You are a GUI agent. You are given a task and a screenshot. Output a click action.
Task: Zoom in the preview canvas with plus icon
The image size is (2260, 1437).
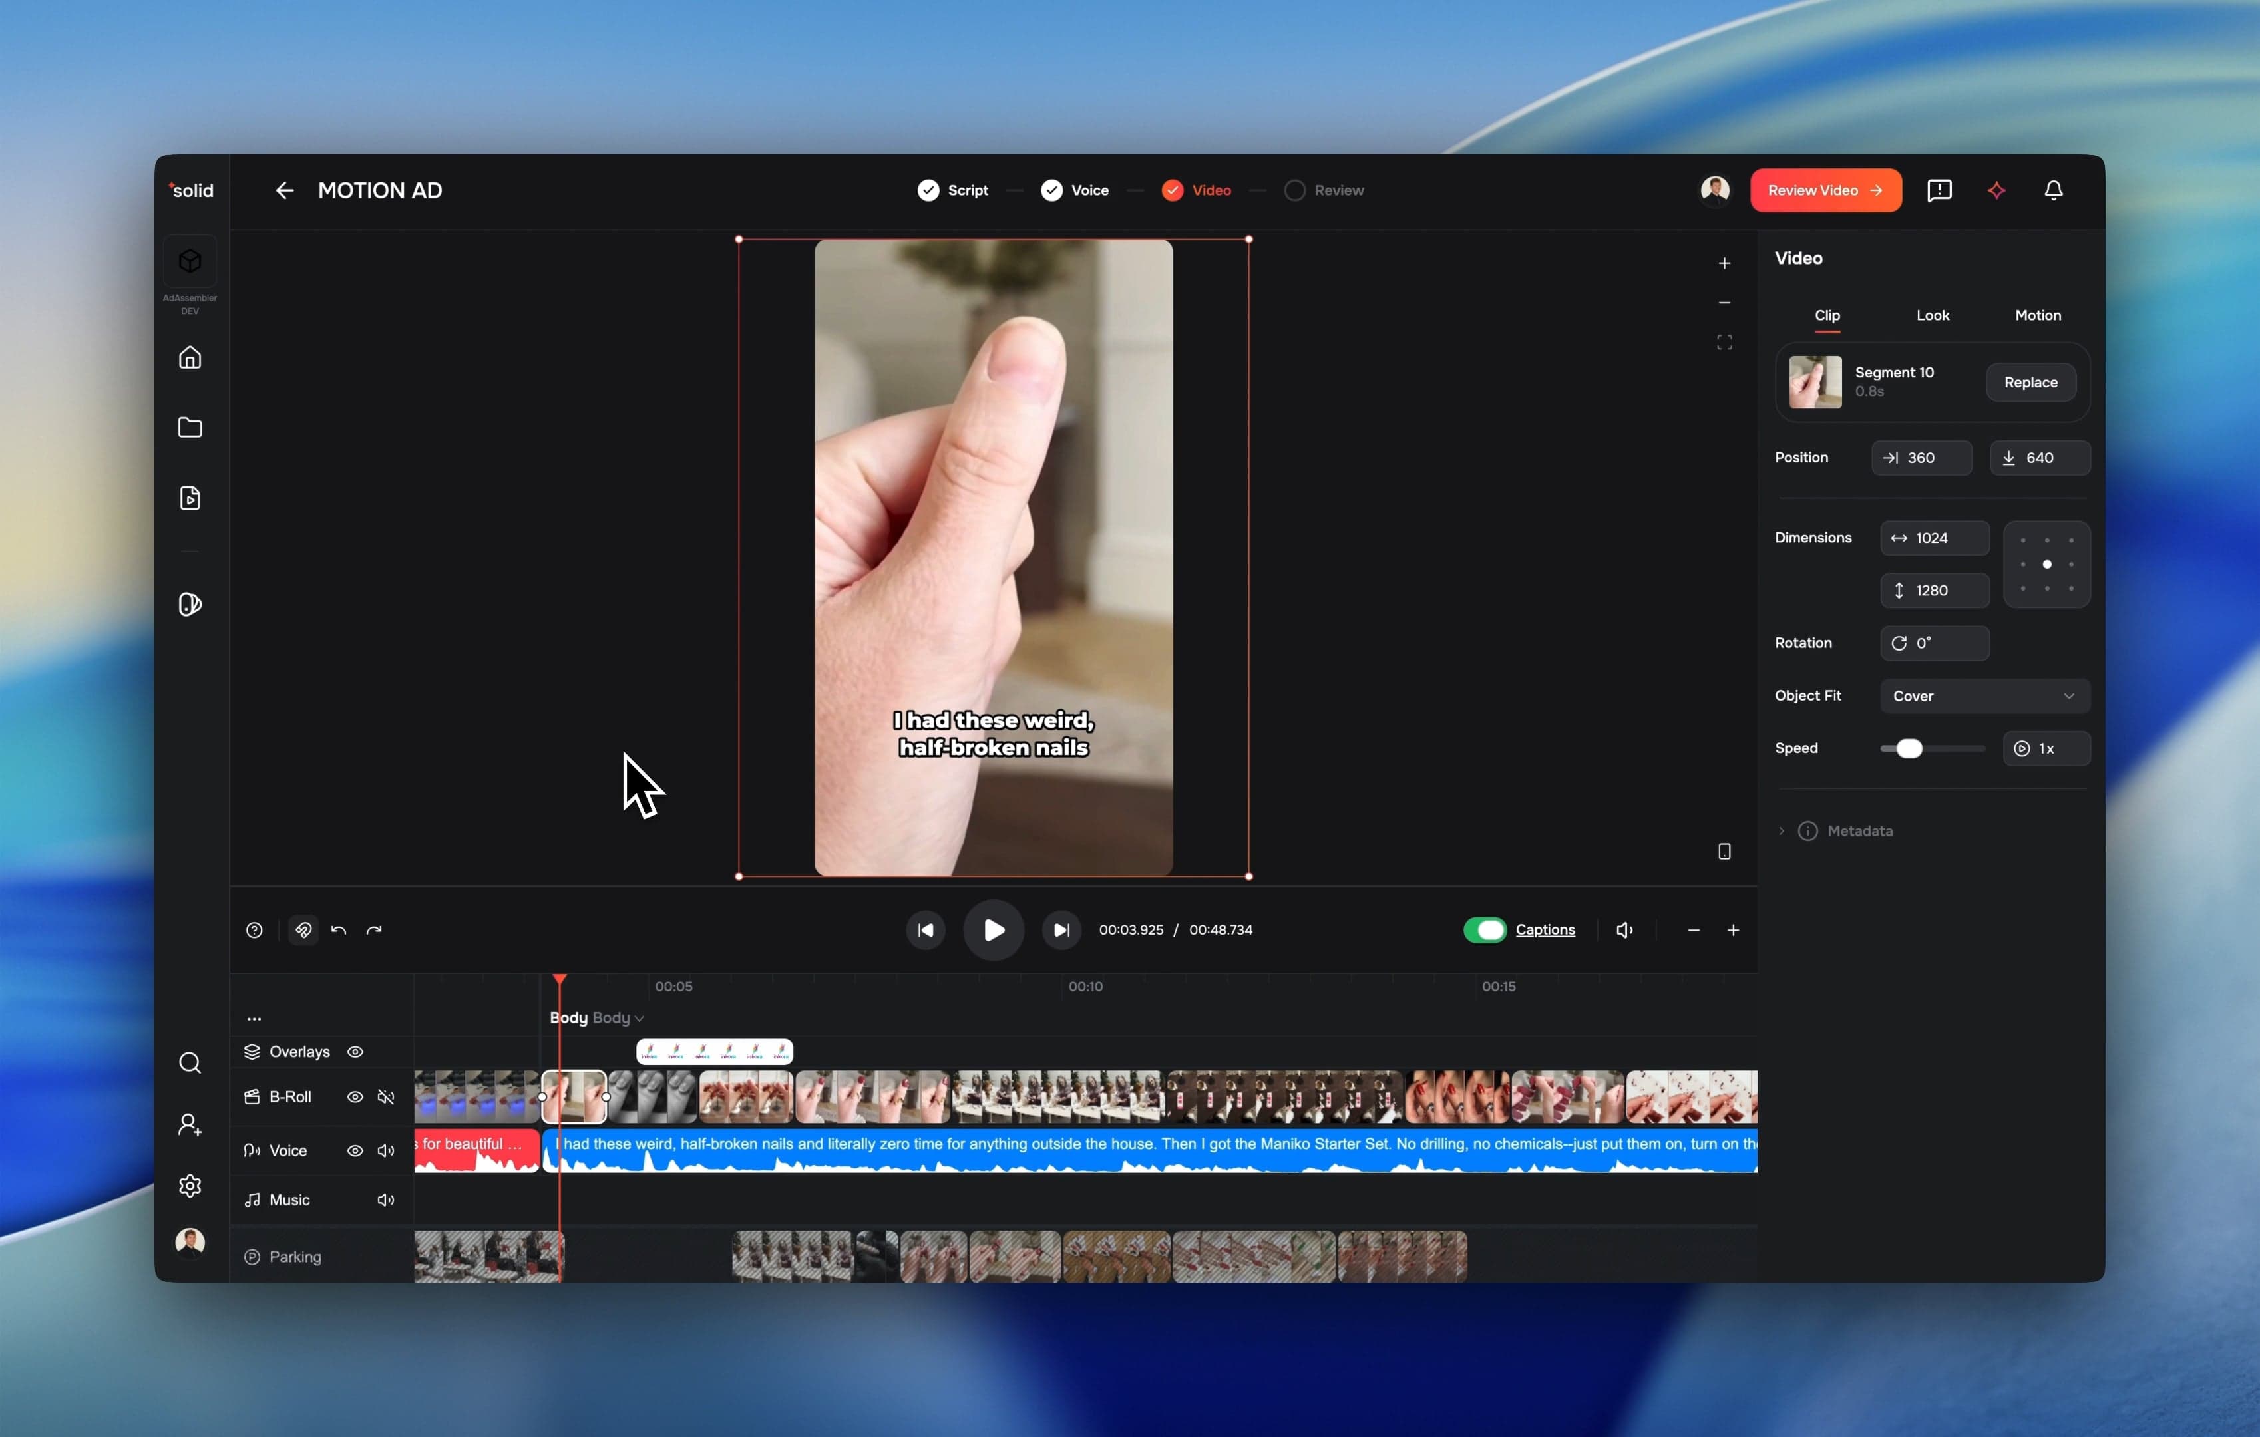[x=1724, y=263]
